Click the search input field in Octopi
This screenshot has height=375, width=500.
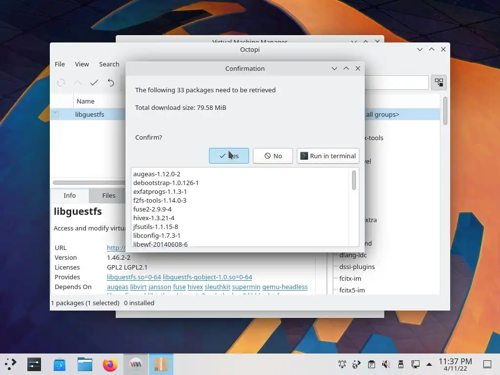click(x=396, y=83)
